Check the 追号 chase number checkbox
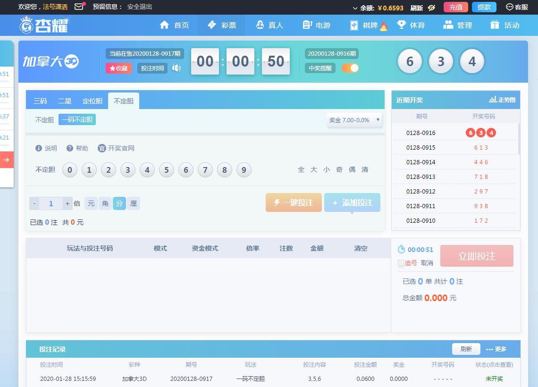Image resolution: width=538 pixels, height=387 pixels. pyautogui.click(x=400, y=263)
